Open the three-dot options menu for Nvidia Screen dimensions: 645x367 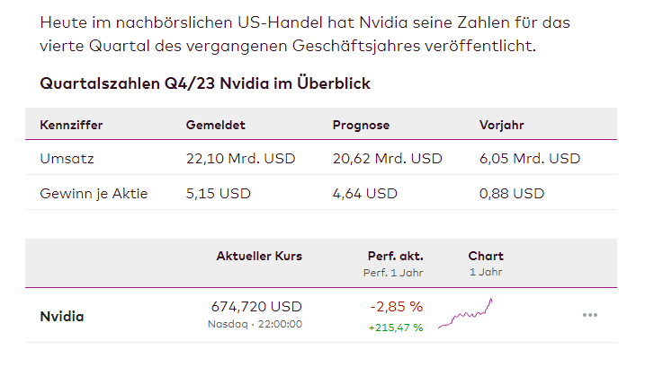[x=590, y=315]
